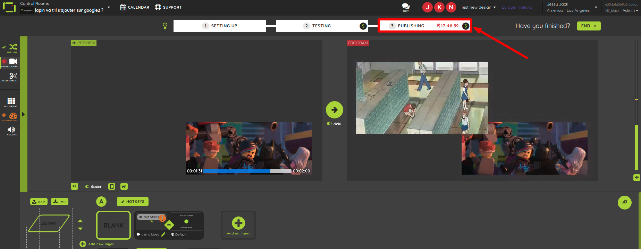The image size is (641, 249).
Task: Click the HOTKEYS button
Action: tap(133, 202)
